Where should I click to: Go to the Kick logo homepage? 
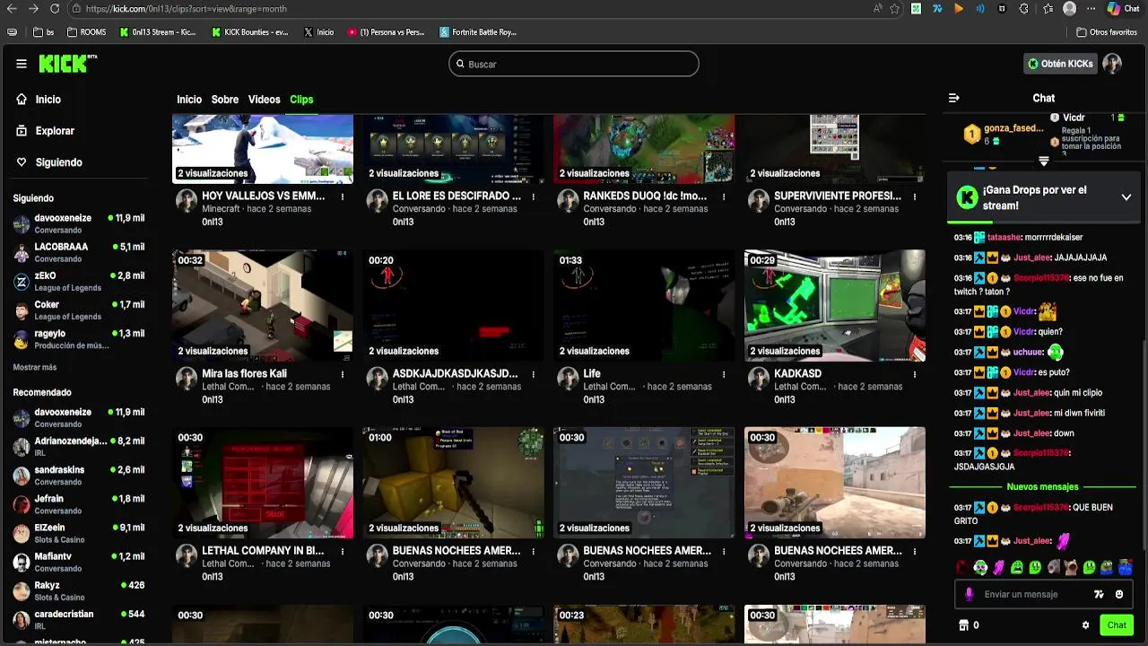click(67, 63)
